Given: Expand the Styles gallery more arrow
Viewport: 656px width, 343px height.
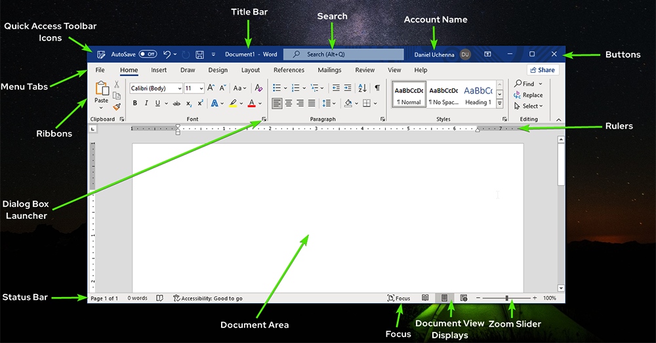Looking at the screenshot, I should (x=499, y=104).
